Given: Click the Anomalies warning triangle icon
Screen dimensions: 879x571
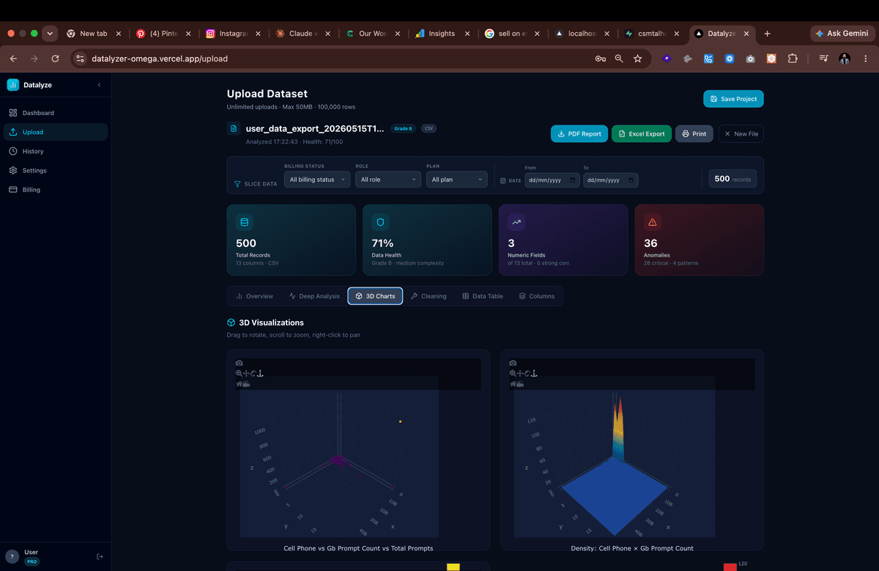Looking at the screenshot, I should [x=652, y=222].
